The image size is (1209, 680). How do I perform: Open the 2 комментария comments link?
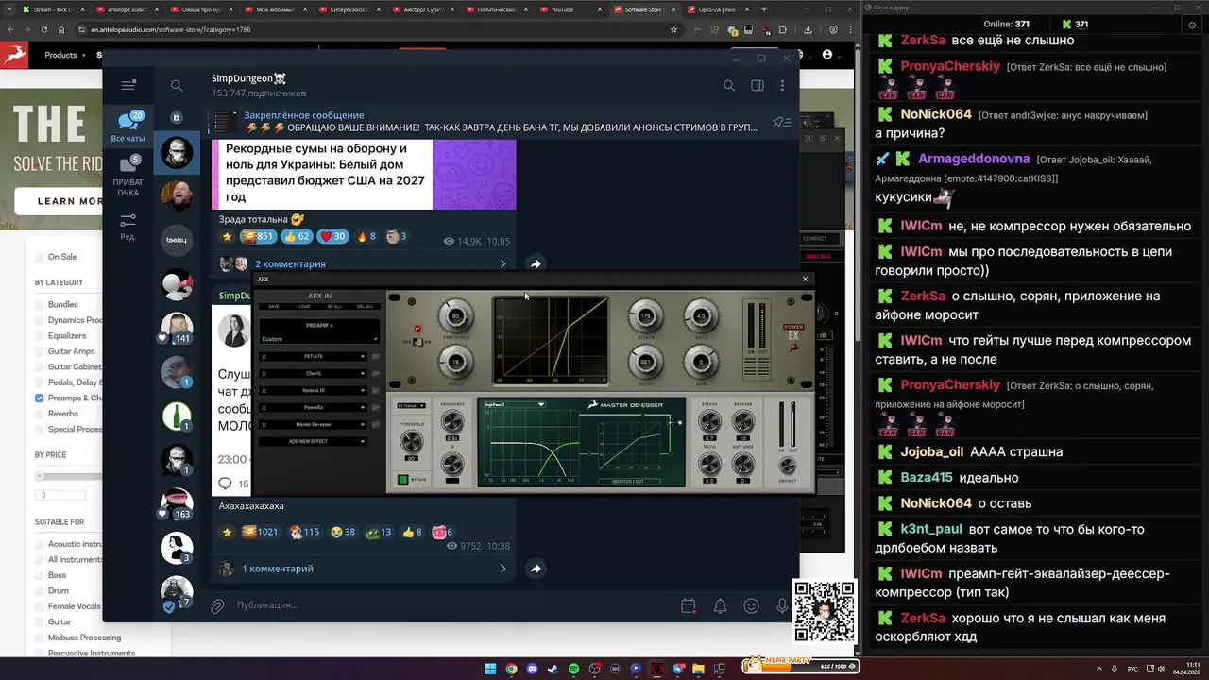point(290,264)
